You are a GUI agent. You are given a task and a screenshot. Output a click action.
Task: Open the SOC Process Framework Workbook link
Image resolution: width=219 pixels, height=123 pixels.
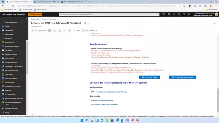click(x=104, y=105)
